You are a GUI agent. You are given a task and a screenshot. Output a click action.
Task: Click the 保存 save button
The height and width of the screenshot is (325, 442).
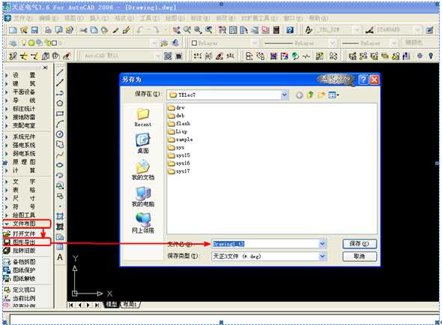360,244
